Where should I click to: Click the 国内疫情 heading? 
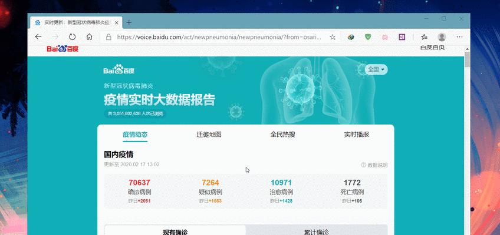point(119,155)
